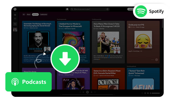Image resolution: width=175 pixels, height=103 pixels.
Task: Open more options on the Soda pop card
Action: click(152, 60)
